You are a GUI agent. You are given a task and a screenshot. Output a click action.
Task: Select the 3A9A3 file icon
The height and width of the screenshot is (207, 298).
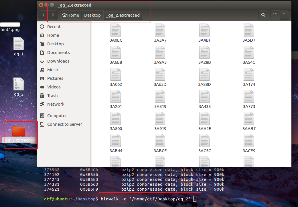point(160,52)
